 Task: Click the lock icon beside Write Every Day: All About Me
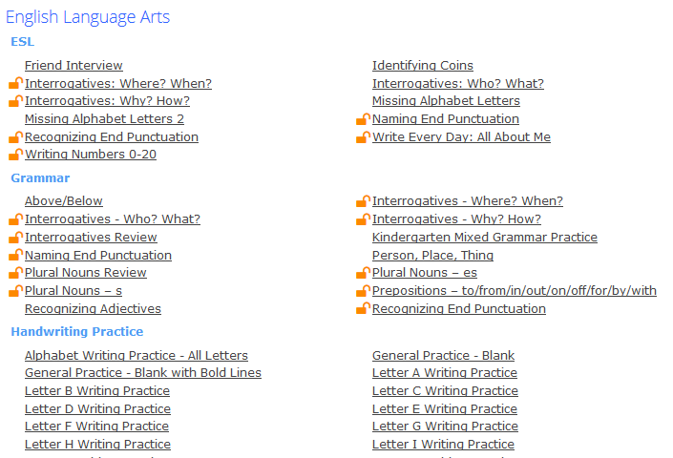tap(364, 136)
